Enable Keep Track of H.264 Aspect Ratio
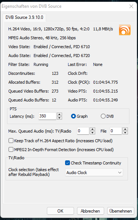Image resolution: width=138 pixels, height=220 pixels. point(11,141)
